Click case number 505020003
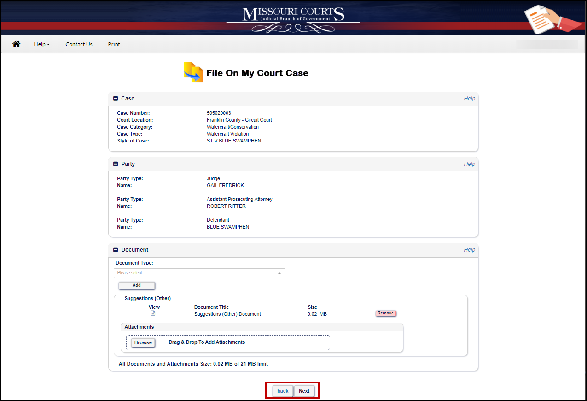The image size is (587, 401). coord(219,113)
